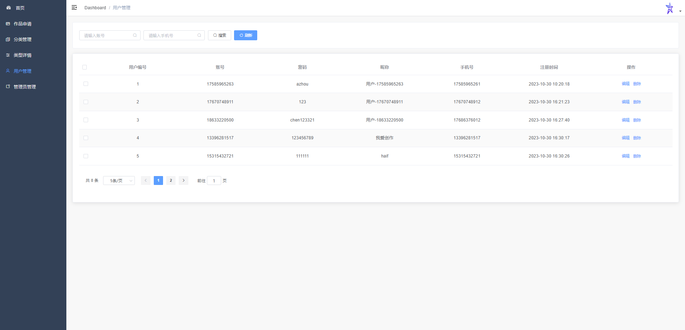Click search icon in phone input

[199, 35]
